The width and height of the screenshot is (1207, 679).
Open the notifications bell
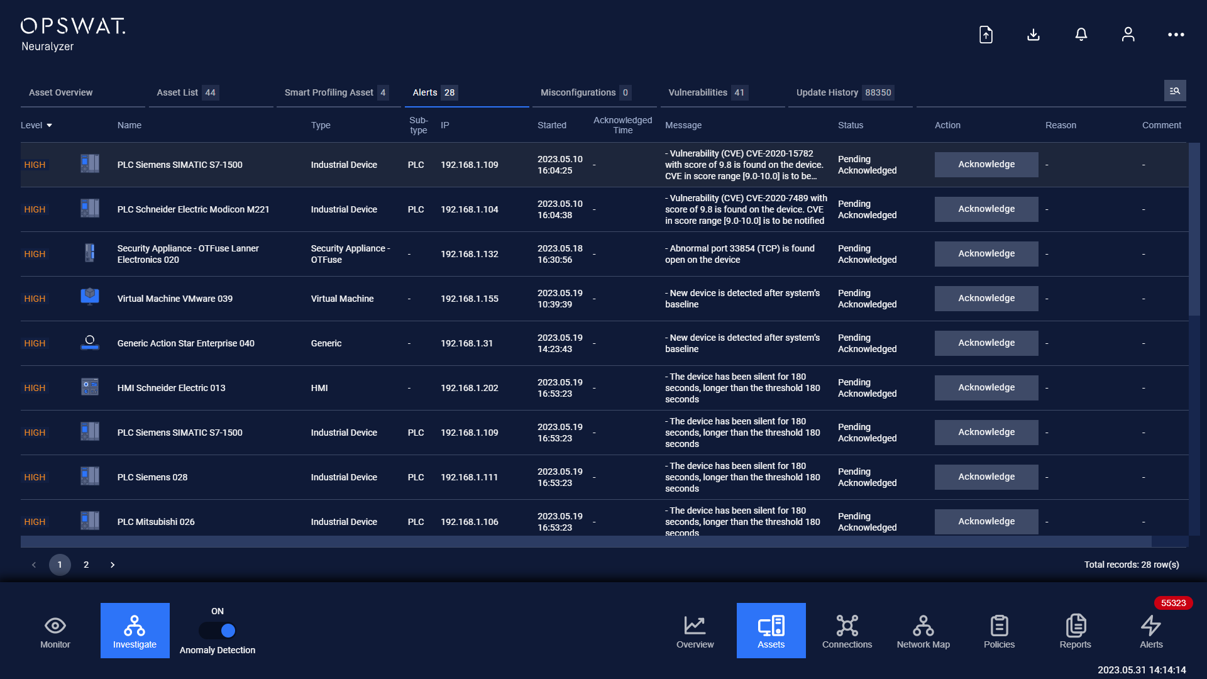(x=1081, y=35)
